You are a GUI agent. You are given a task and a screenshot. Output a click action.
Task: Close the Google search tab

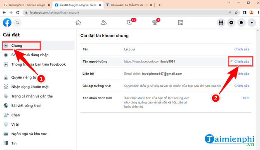(49, 5)
